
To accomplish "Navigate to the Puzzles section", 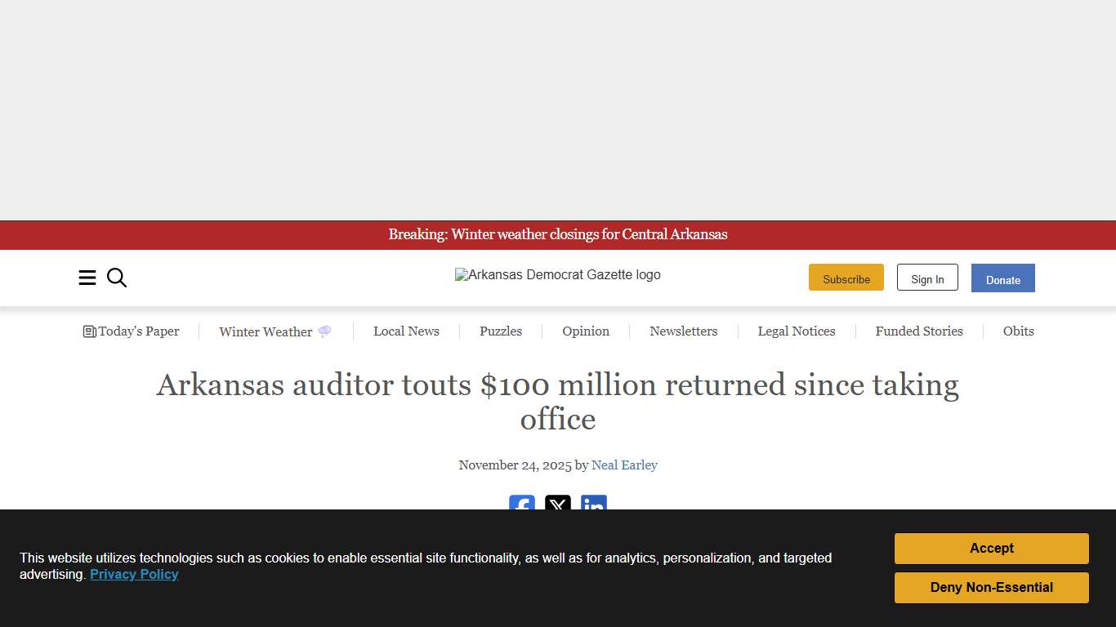I will [501, 331].
